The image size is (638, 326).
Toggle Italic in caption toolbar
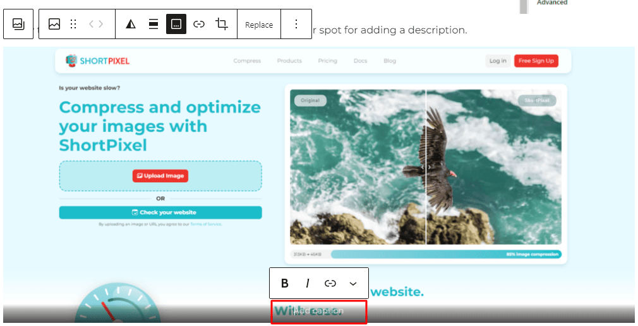point(308,283)
